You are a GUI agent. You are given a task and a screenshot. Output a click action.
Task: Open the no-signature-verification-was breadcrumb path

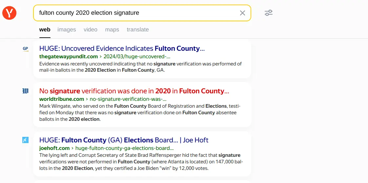pyautogui.click(x=128, y=99)
